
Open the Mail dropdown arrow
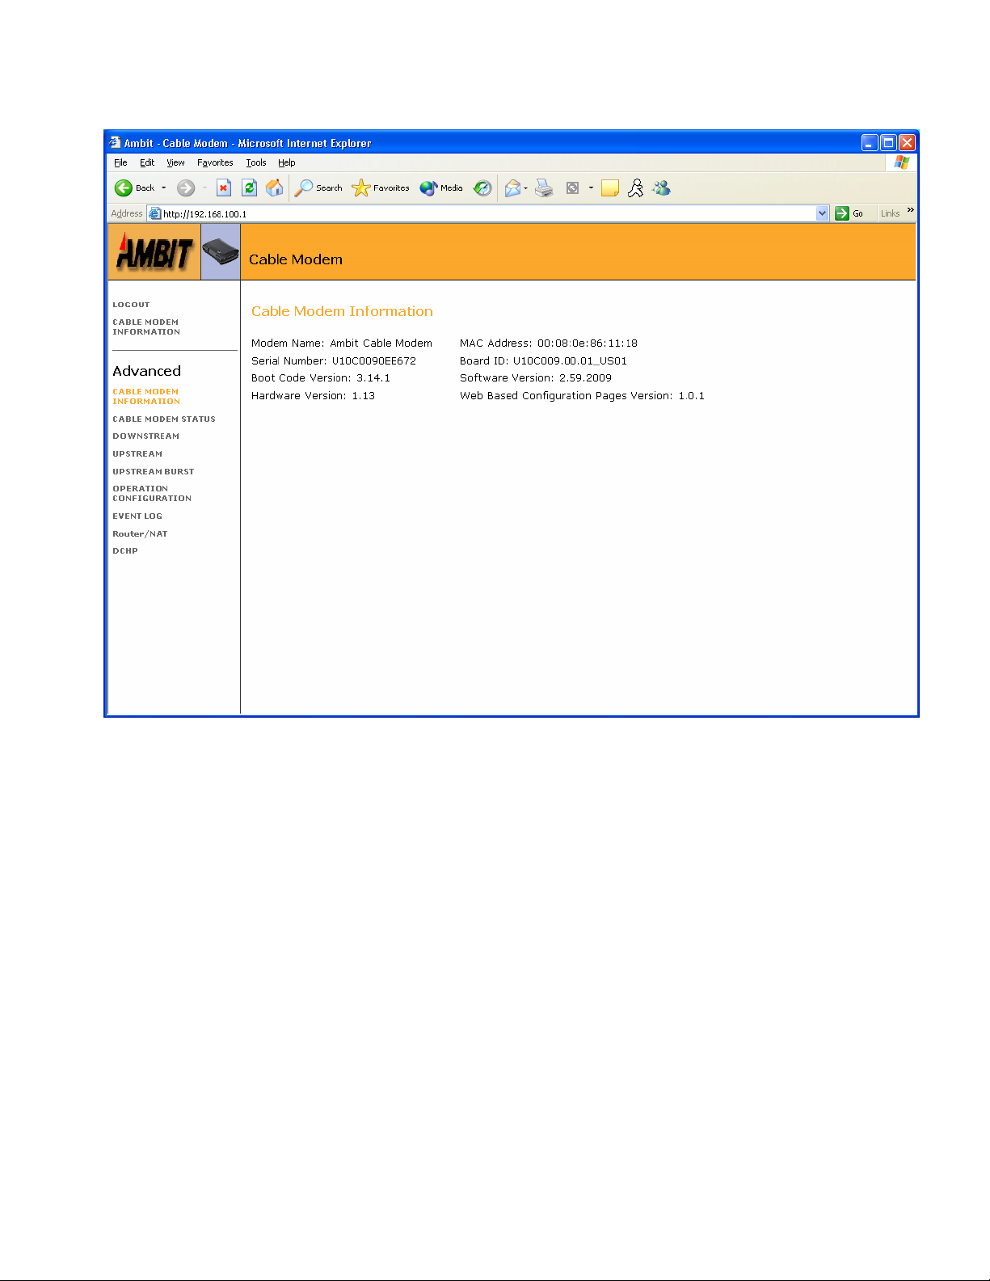click(526, 188)
